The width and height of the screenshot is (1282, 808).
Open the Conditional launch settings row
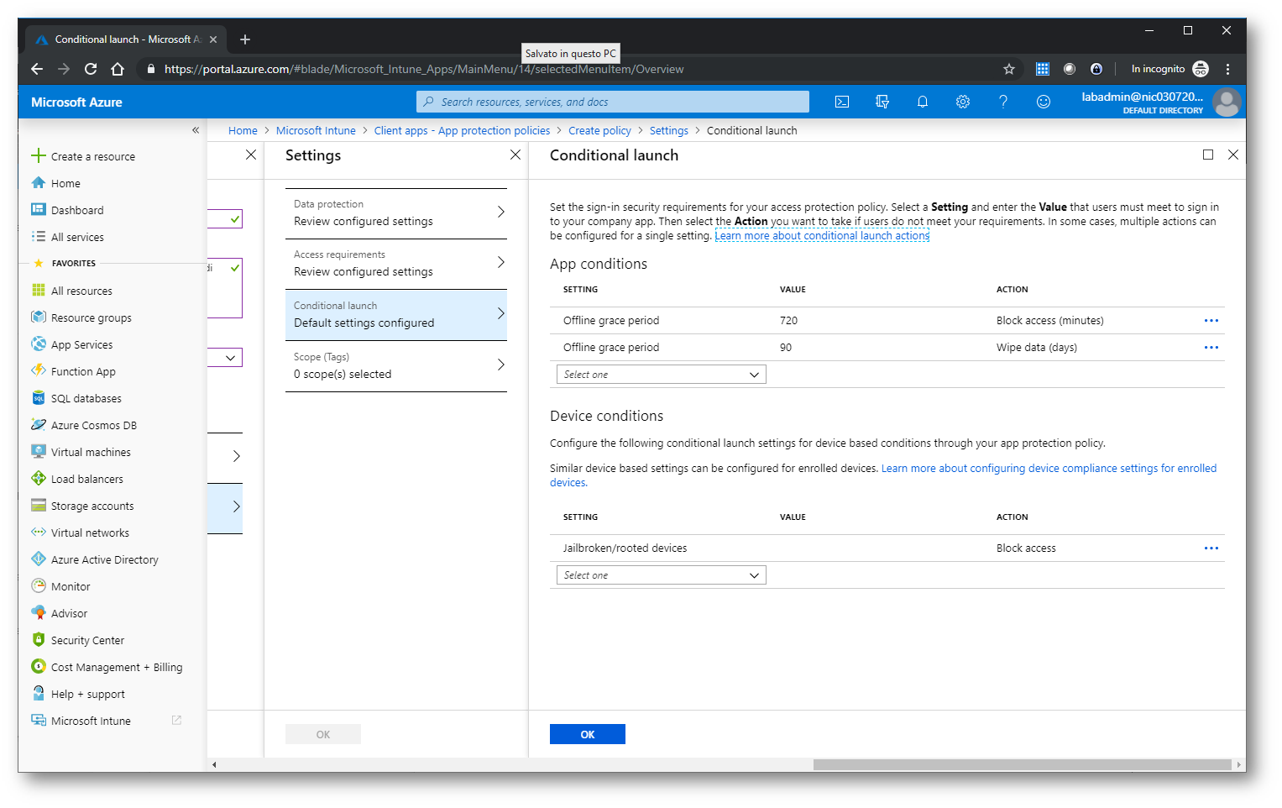pyautogui.click(x=396, y=315)
